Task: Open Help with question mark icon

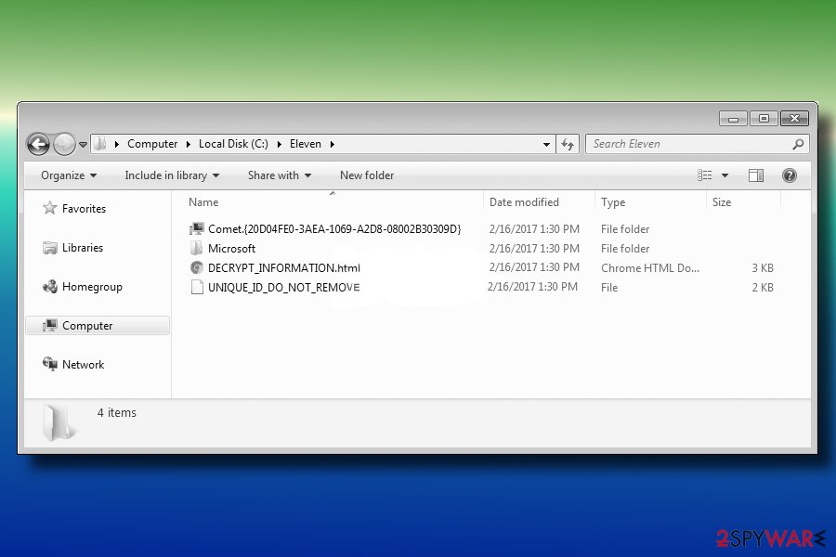Action: tap(790, 175)
